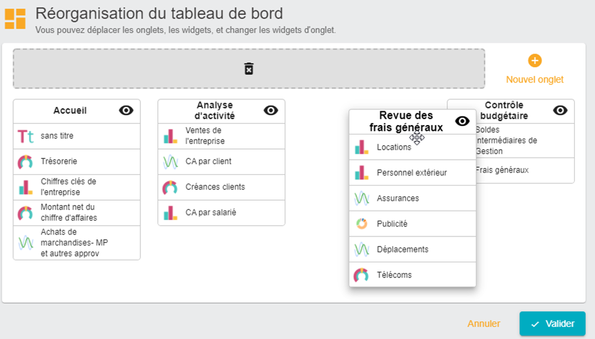The image size is (595, 339).
Task: Click the dashboard logo icon in header
Action: pyautogui.click(x=15, y=19)
